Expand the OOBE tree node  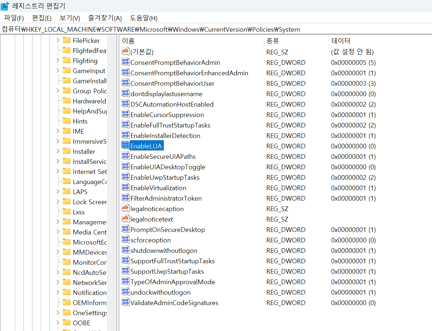(58, 323)
